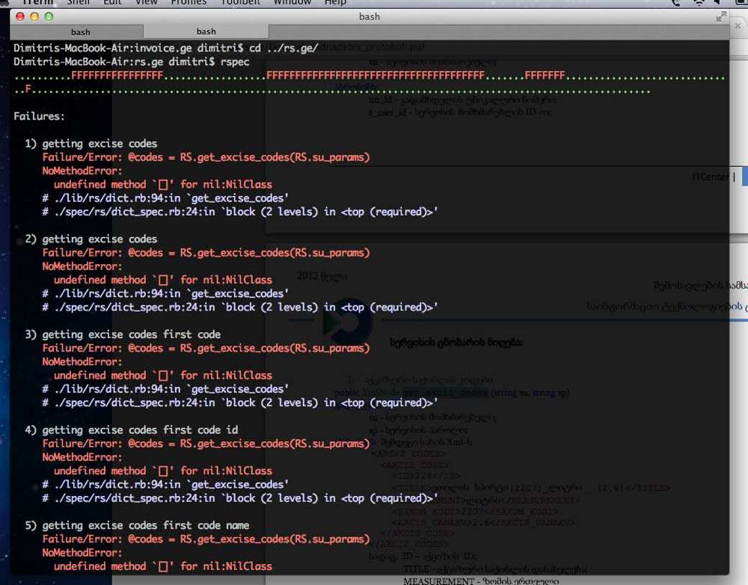Open the View menu

[146, 2]
